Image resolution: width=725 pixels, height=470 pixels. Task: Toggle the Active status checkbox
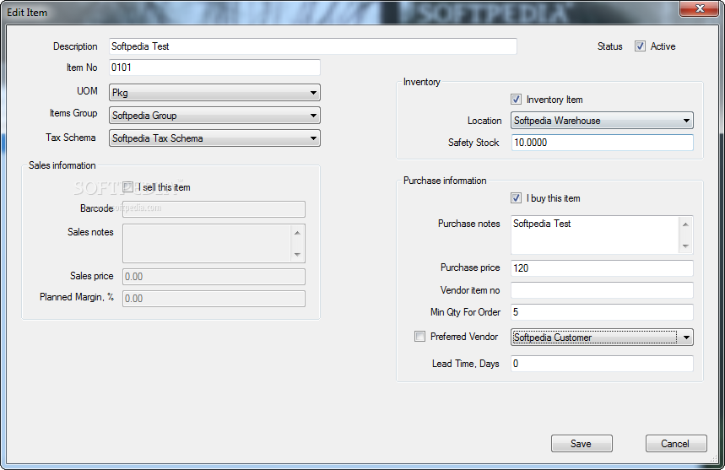coord(640,46)
